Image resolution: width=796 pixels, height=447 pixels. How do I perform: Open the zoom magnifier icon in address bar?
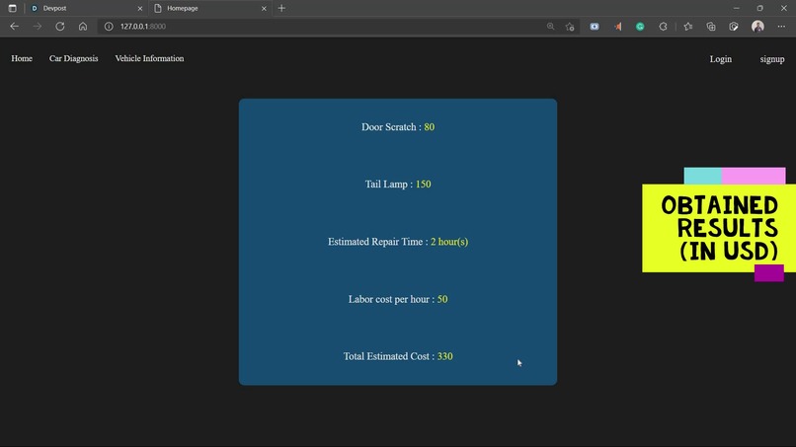(550, 27)
